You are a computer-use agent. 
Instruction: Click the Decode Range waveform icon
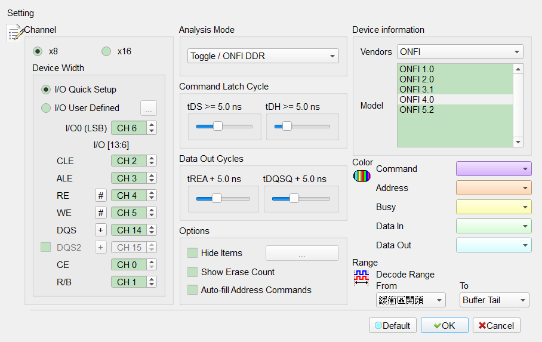[x=361, y=278]
